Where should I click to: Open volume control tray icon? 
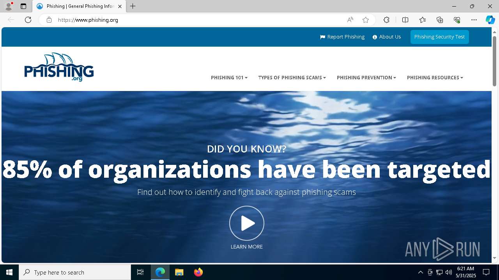(449, 272)
